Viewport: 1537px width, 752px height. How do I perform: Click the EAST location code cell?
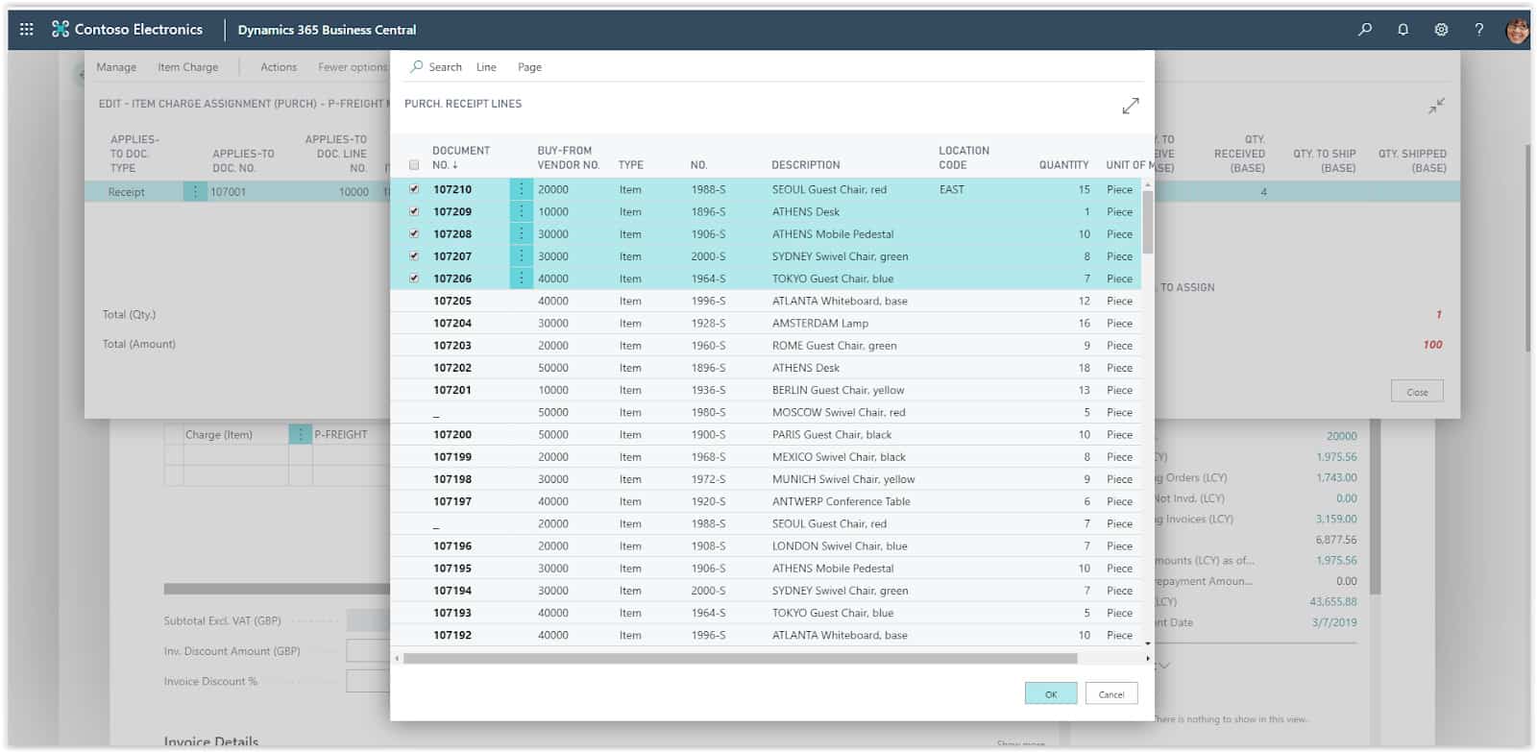pyautogui.click(x=952, y=189)
